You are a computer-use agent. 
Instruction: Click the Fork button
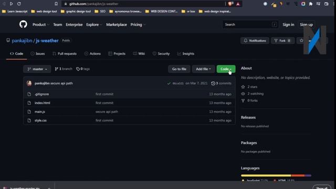point(282,40)
